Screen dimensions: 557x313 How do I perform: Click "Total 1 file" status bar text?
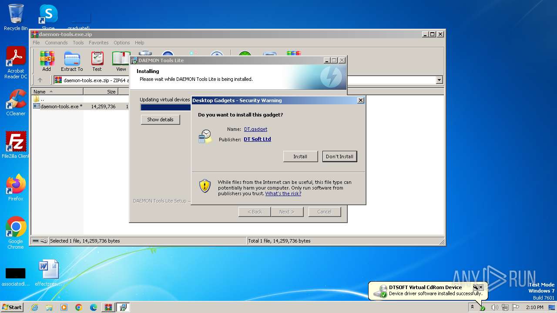point(279,241)
